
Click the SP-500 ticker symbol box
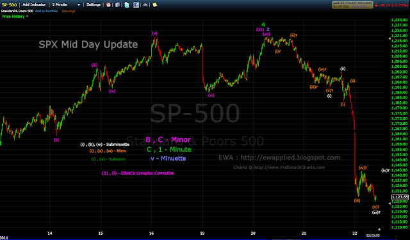point(9,4)
